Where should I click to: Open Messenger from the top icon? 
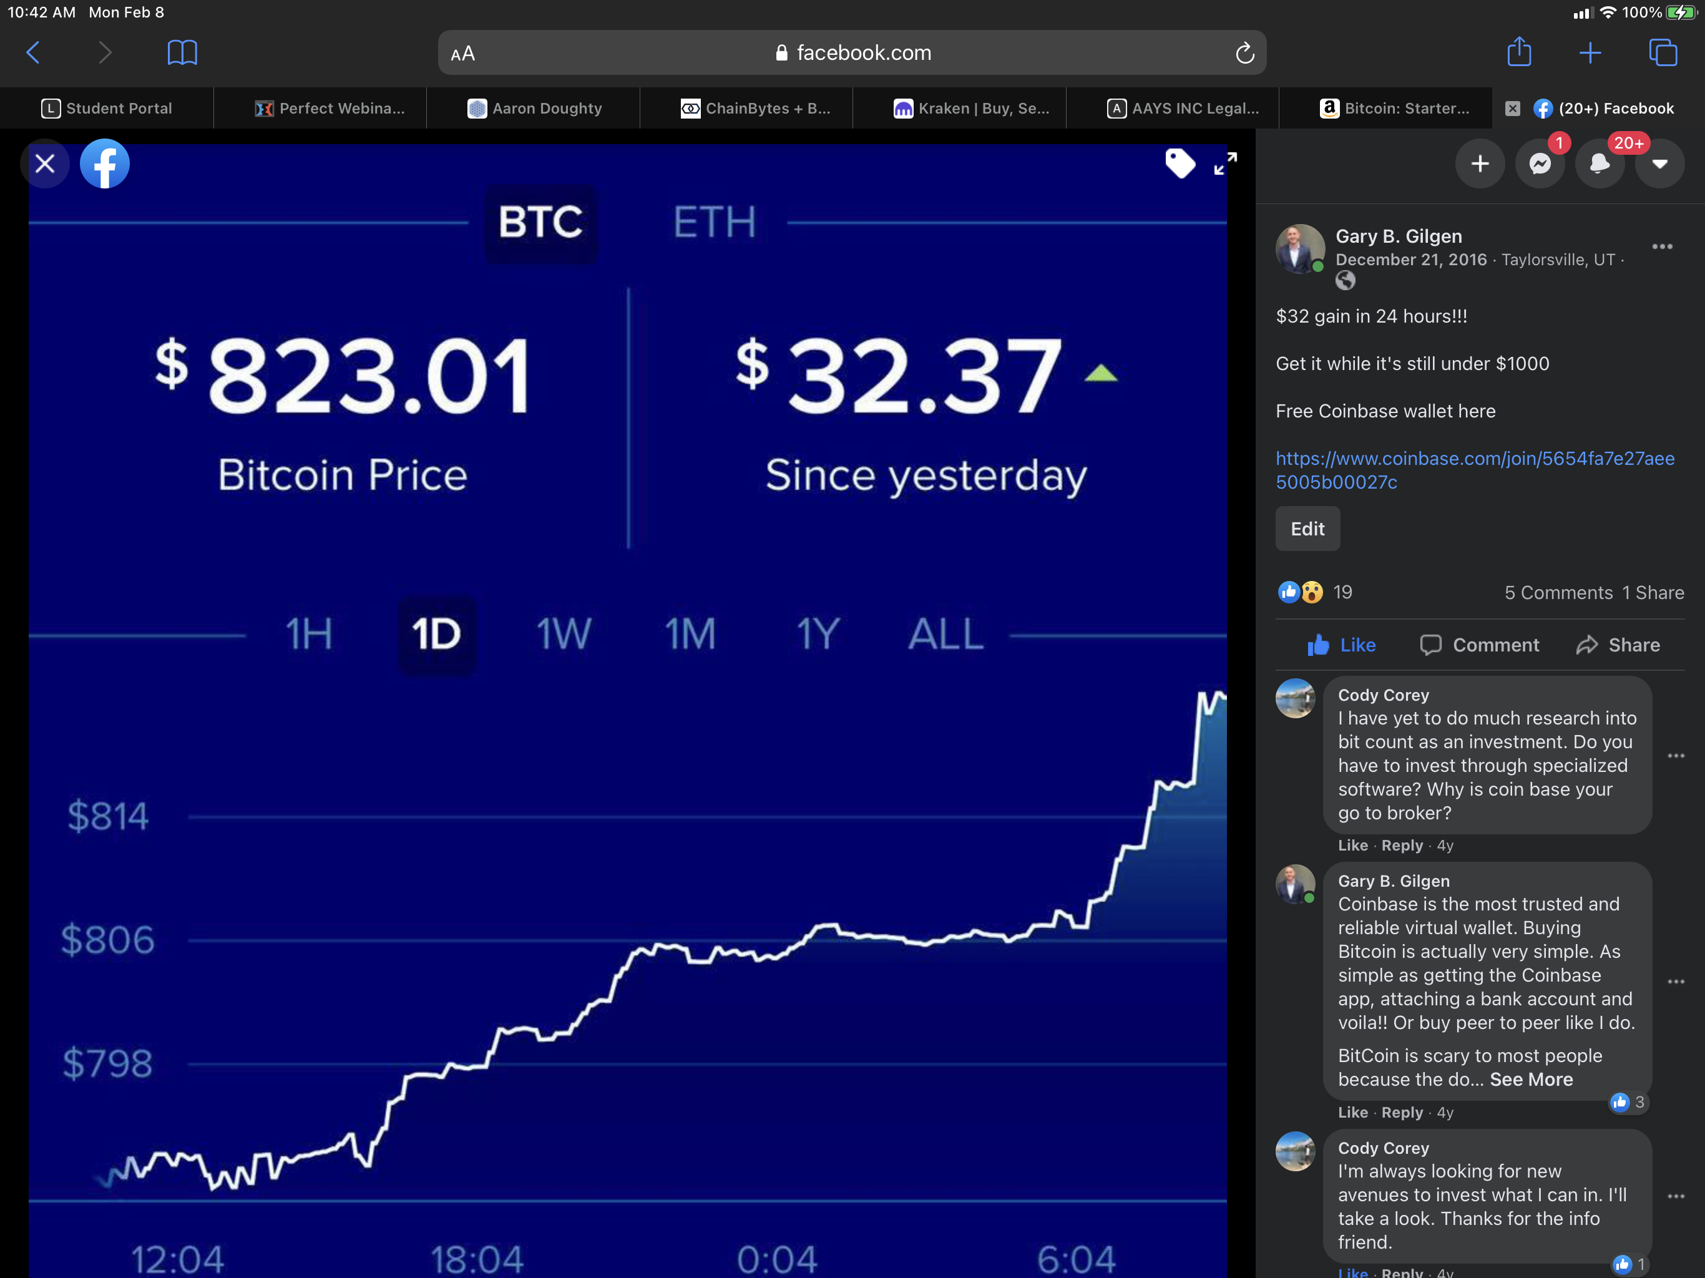point(1539,163)
